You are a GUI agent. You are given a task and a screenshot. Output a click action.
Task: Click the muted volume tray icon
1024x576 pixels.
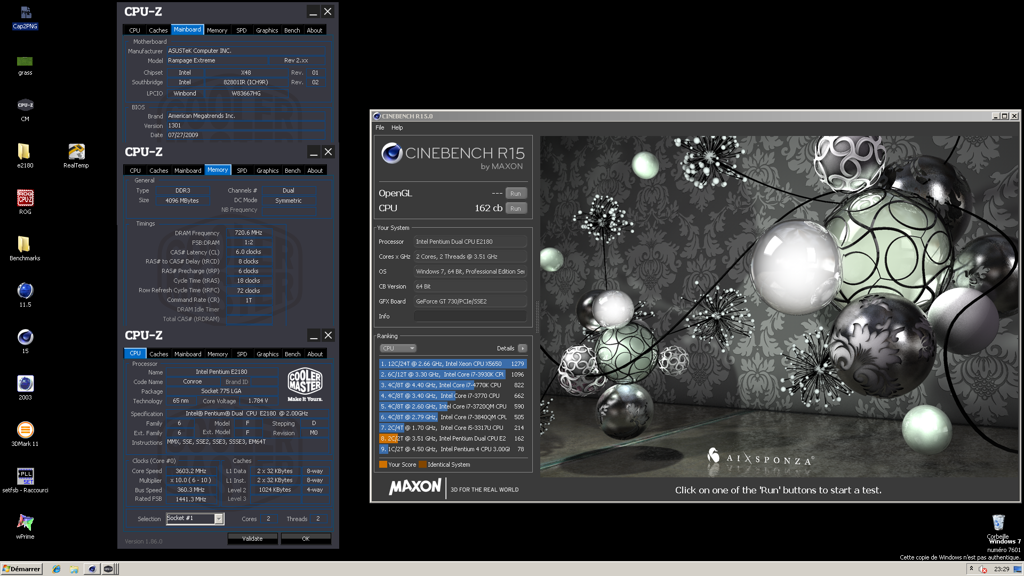pos(983,569)
